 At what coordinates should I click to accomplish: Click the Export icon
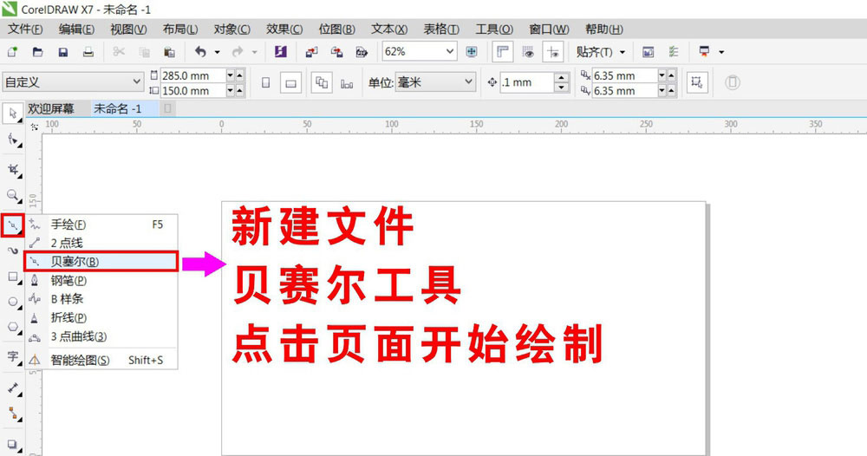pyautogui.click(x=336, y=52)
